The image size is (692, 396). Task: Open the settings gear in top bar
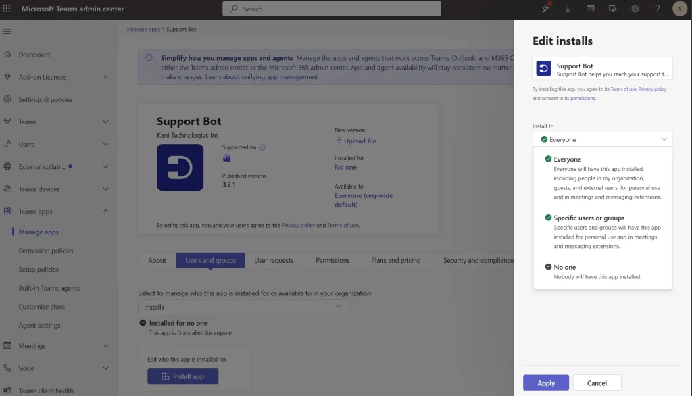coord(635,9)
